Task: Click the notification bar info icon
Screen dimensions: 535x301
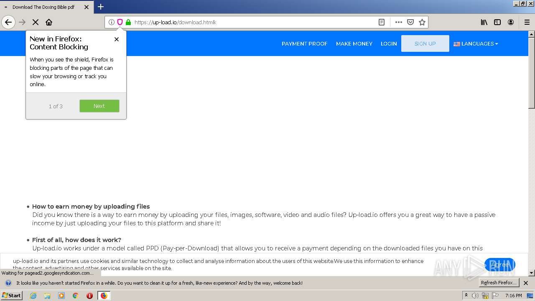Action: (8, 283)
